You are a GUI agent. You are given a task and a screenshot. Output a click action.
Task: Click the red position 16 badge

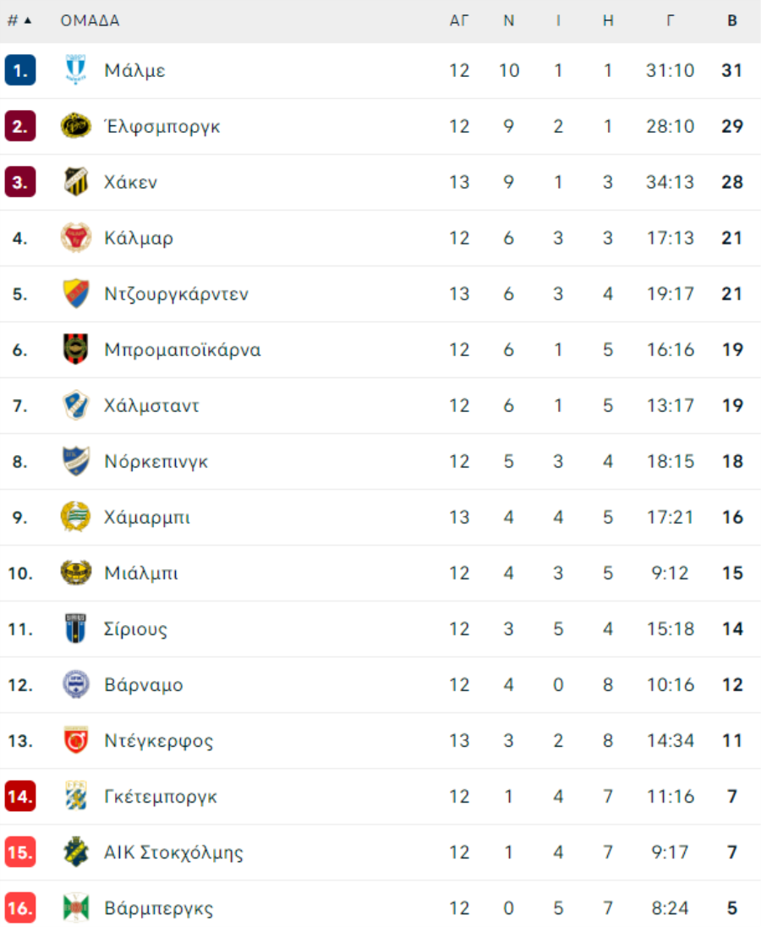pyautogui.click(x=20, y=908)
